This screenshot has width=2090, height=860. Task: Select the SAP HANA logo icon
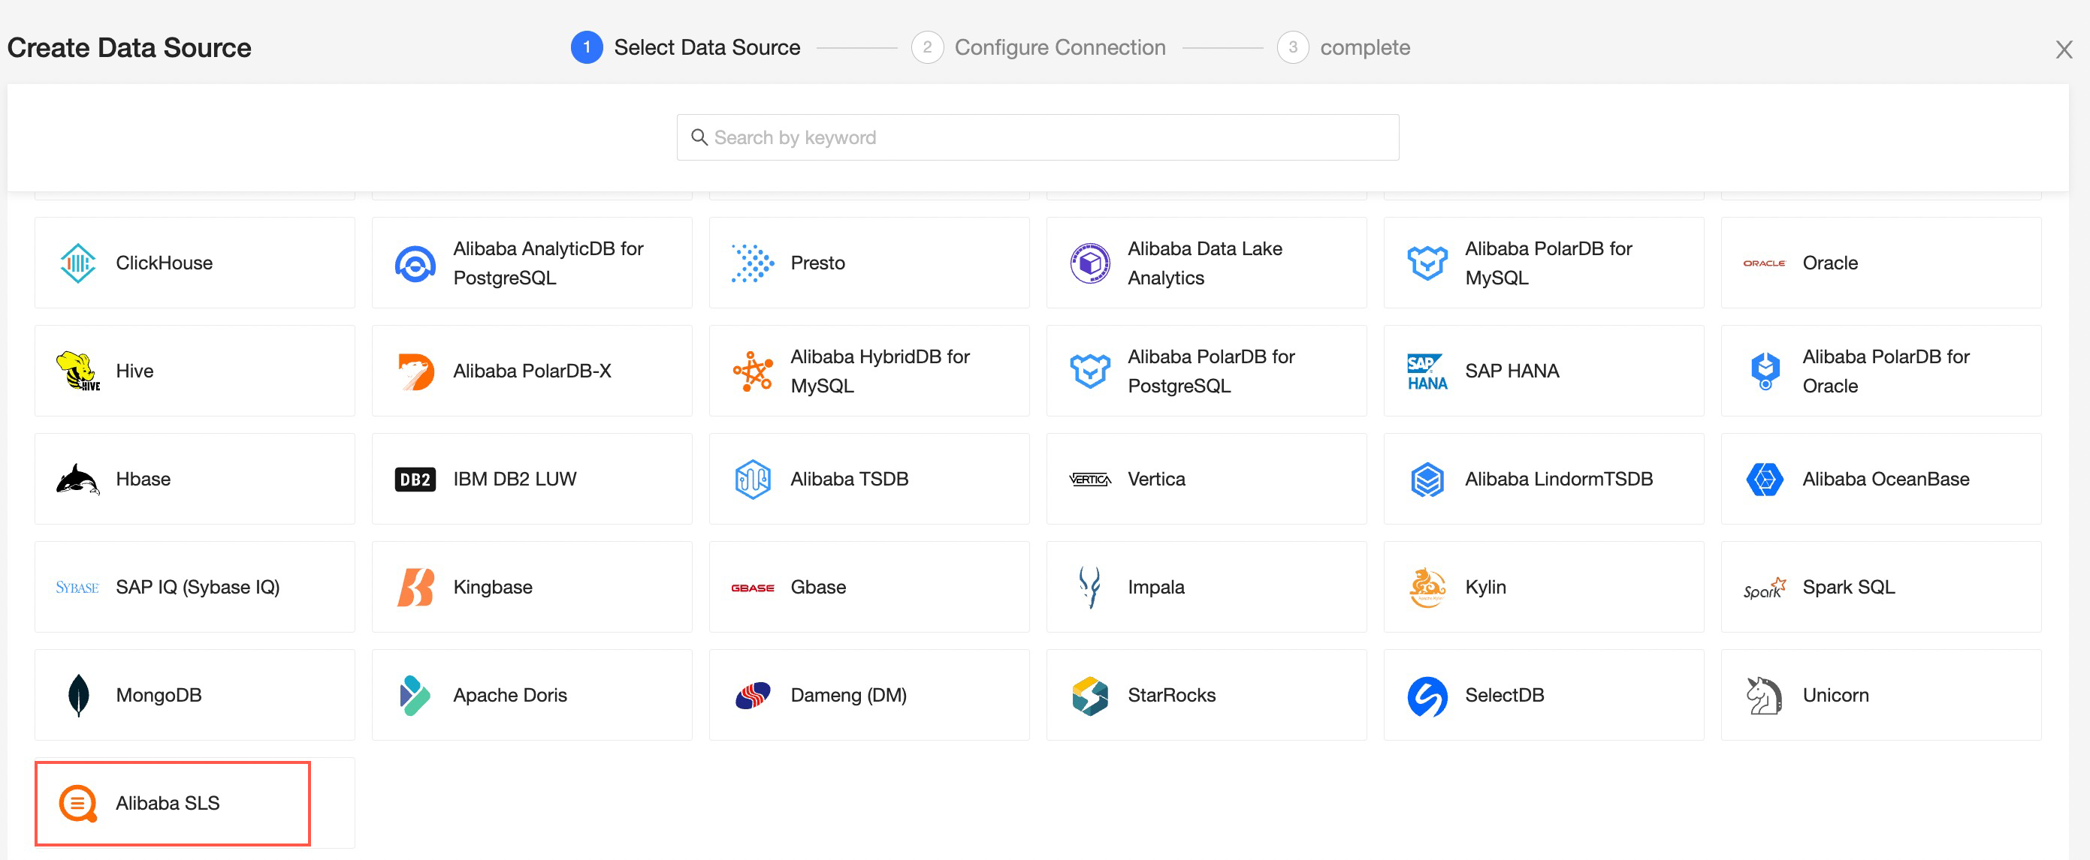pos(1427,371)
